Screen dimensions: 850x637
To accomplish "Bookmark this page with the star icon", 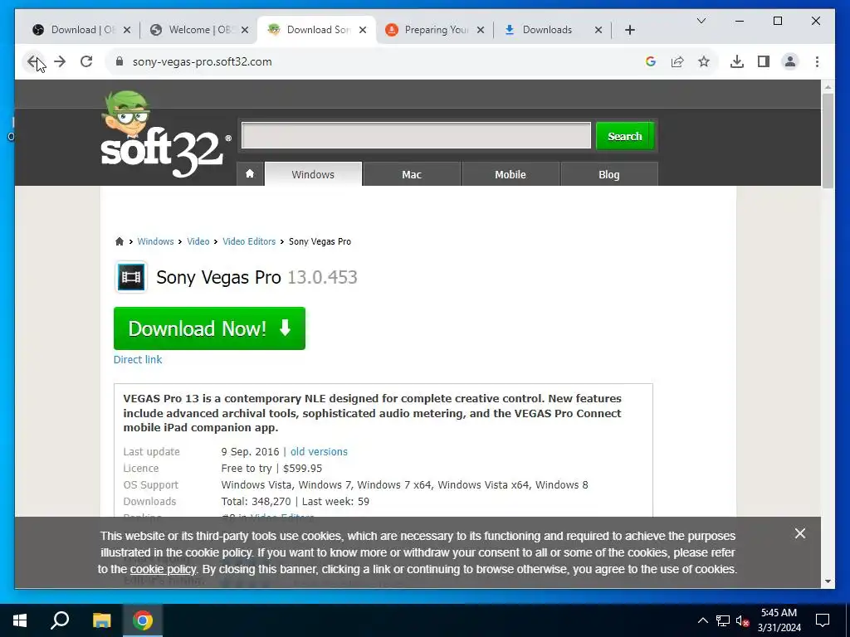I will pos(704,61).
